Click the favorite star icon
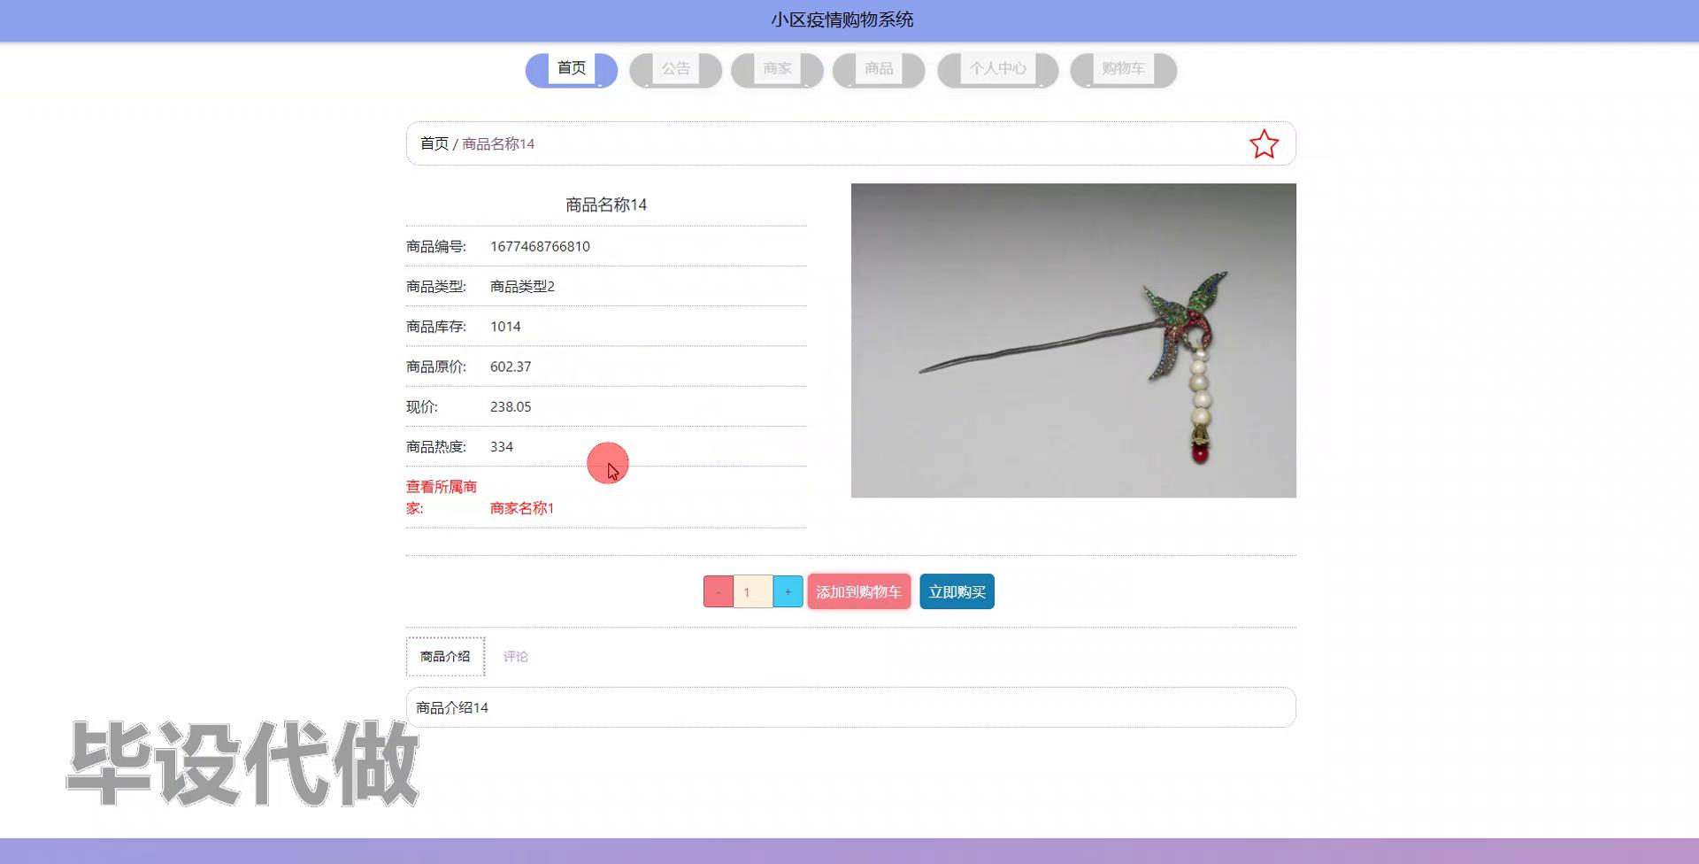 tap(1264, 144)
